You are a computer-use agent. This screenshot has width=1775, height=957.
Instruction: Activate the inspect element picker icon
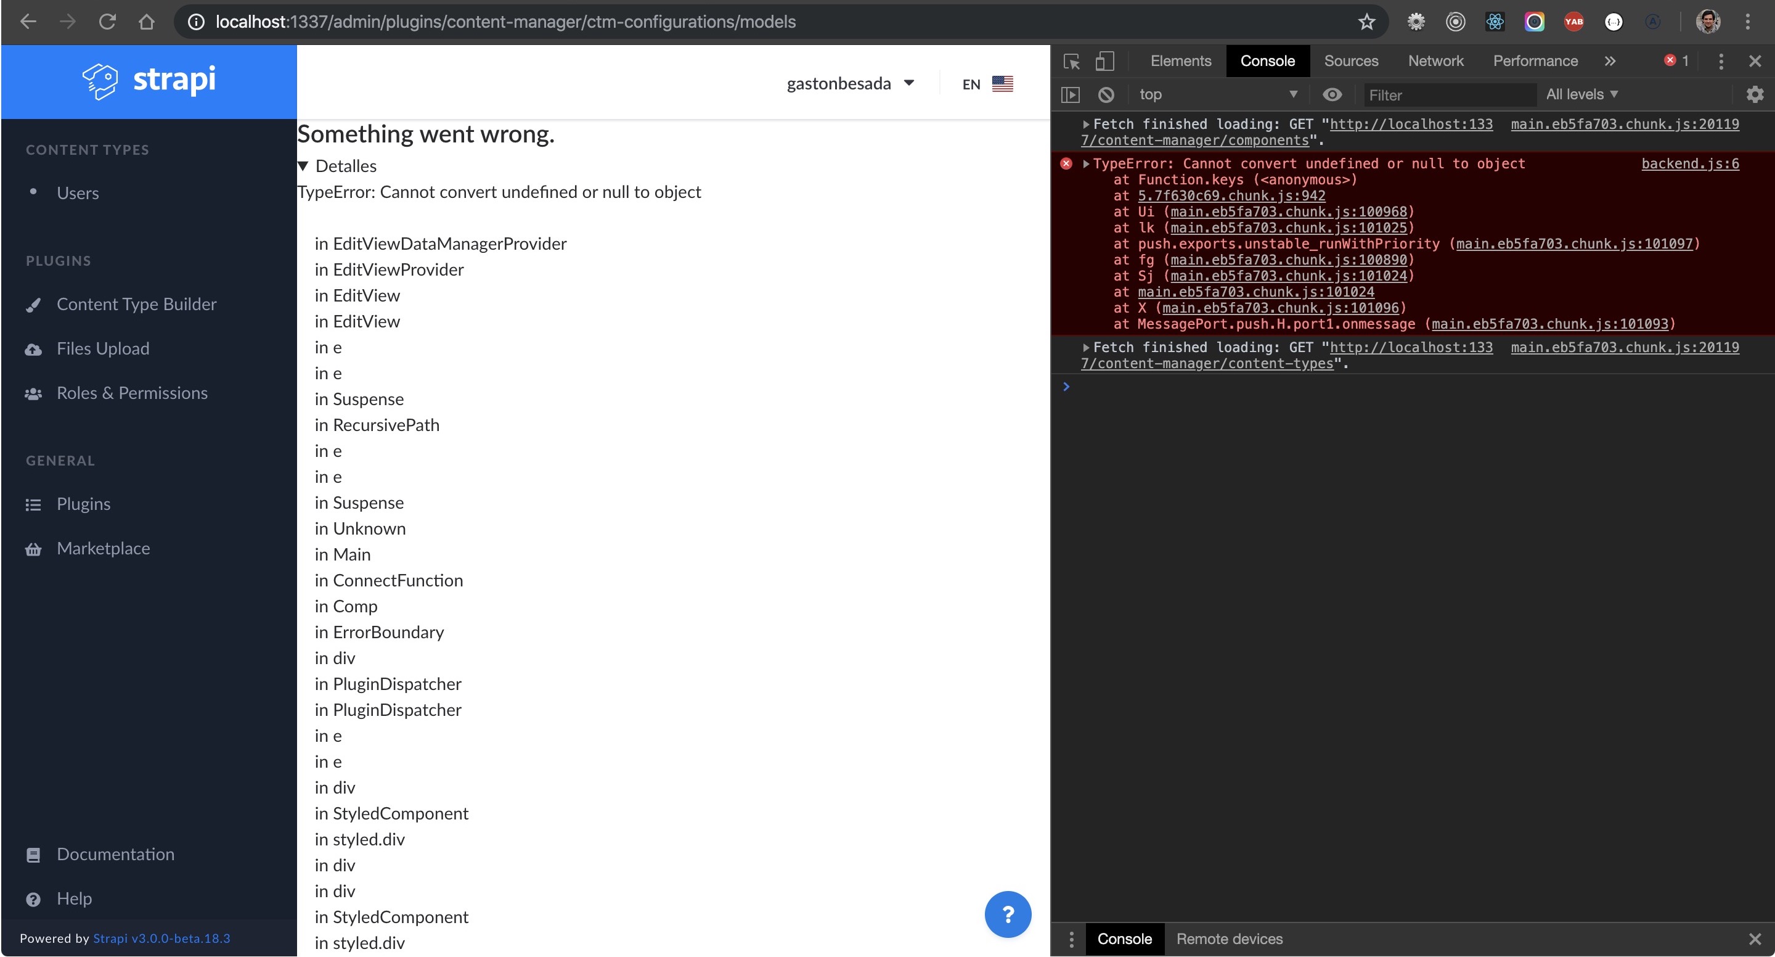click(x=1072, y=62)
